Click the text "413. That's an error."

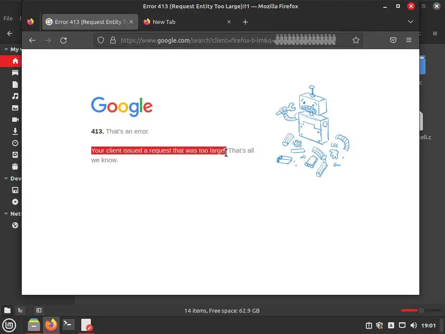pyautogui.click(x=120, y=131)
